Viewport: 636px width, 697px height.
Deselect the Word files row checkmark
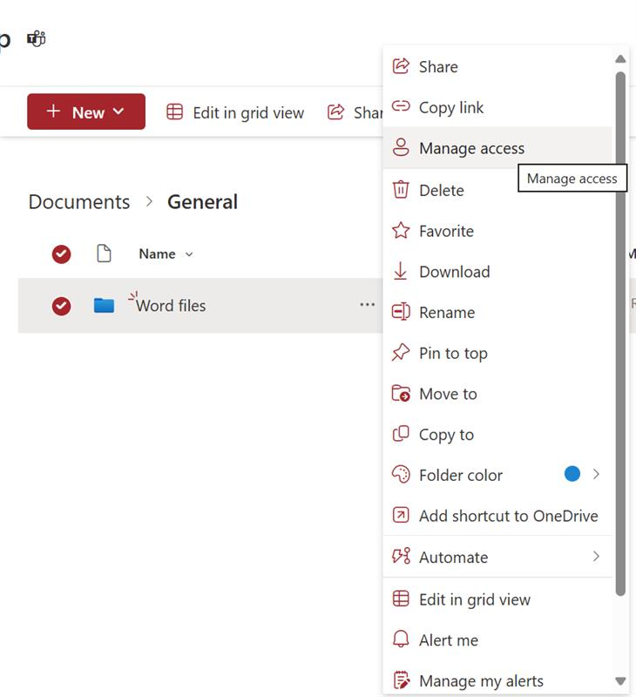(x=61, y=306)
